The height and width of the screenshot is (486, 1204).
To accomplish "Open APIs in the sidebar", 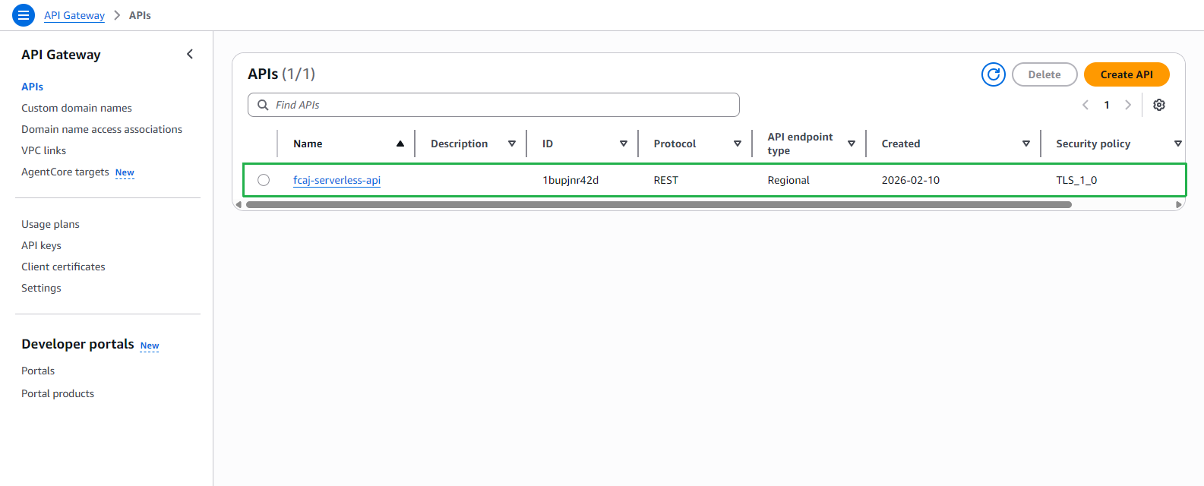I will click(x=32, y=87).
